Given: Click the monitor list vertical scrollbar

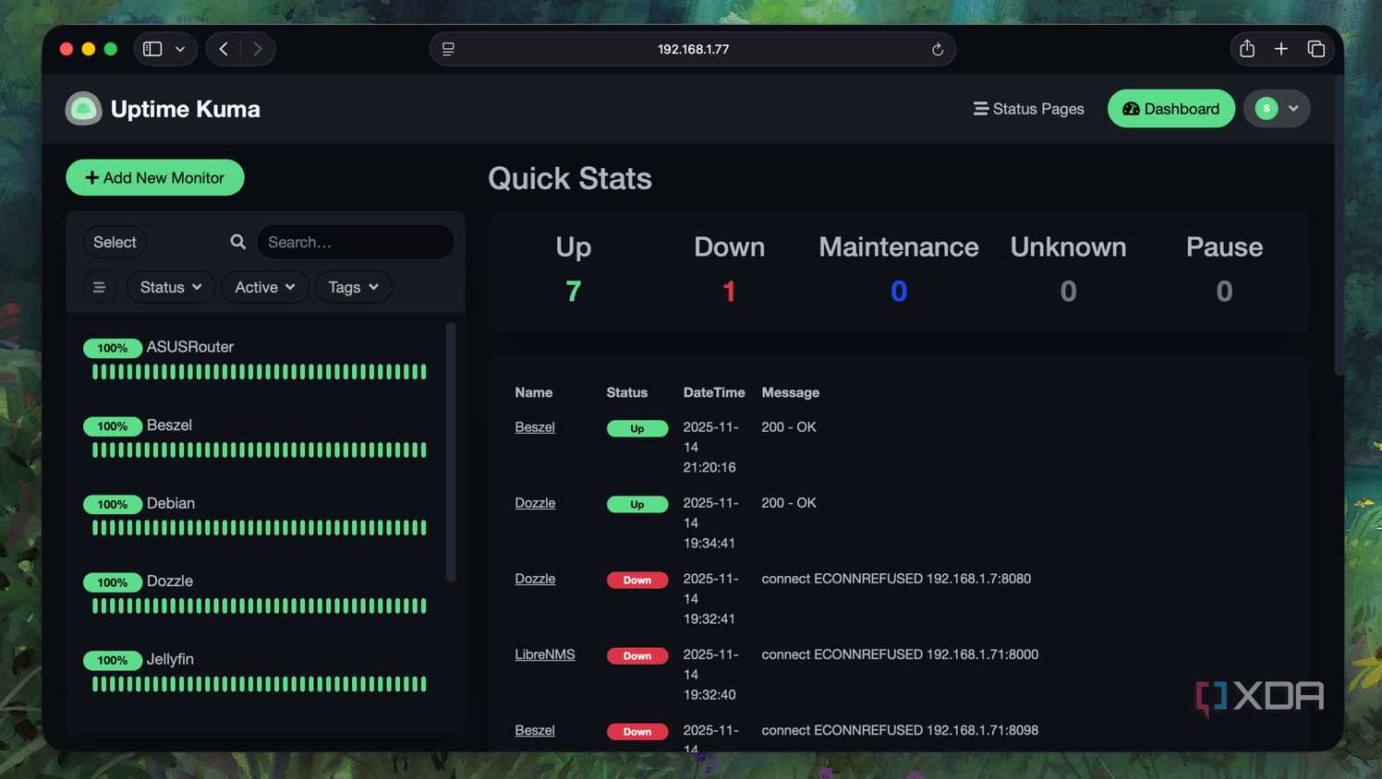Looking at the screenshot, I should click(x=451, y=452).
